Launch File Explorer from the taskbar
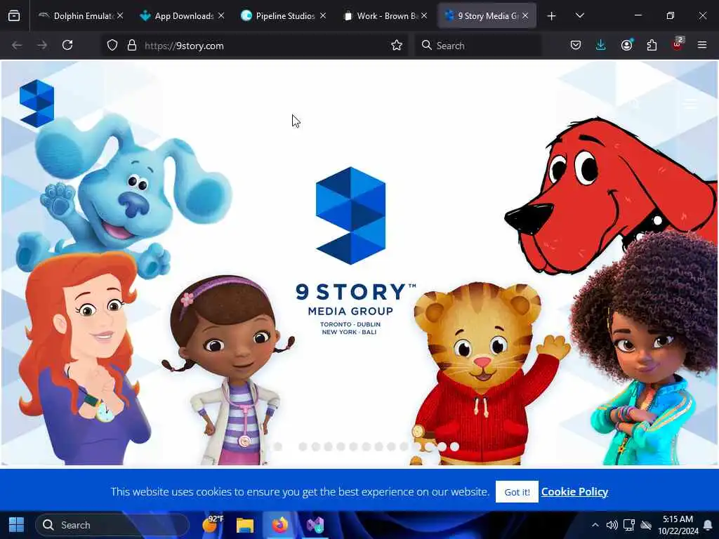719x539 pixels. click(x=245, y=525)
